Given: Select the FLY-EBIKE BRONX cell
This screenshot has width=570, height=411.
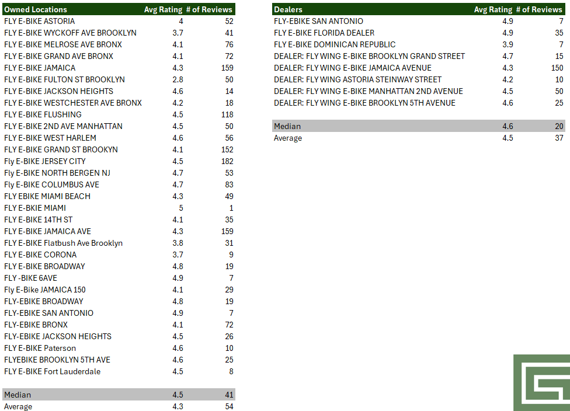Looking at the screenshot, I should (36, 325).
